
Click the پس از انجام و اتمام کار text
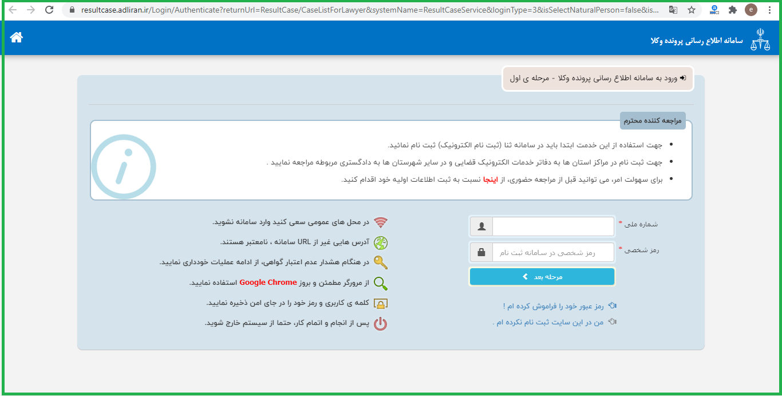[x=287, y=323]
